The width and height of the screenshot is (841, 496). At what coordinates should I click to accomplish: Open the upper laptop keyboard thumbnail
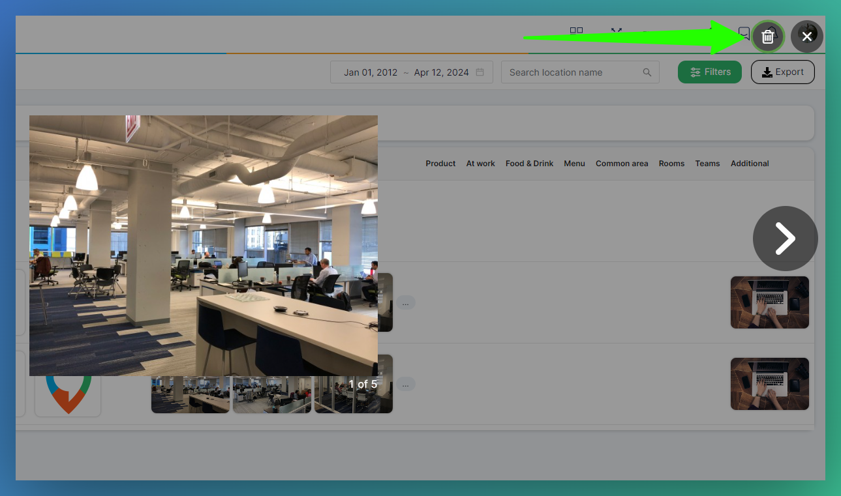coord(770,302)
